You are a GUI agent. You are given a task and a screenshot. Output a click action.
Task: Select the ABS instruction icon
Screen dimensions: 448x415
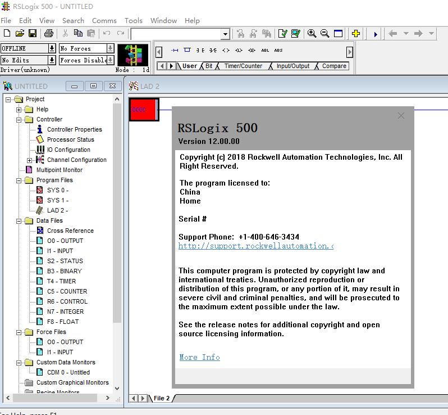tap(278, 50)
